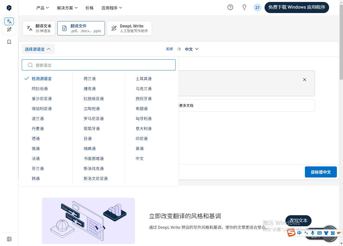Open the 产品 menu
343x246 pixels.
43,8
